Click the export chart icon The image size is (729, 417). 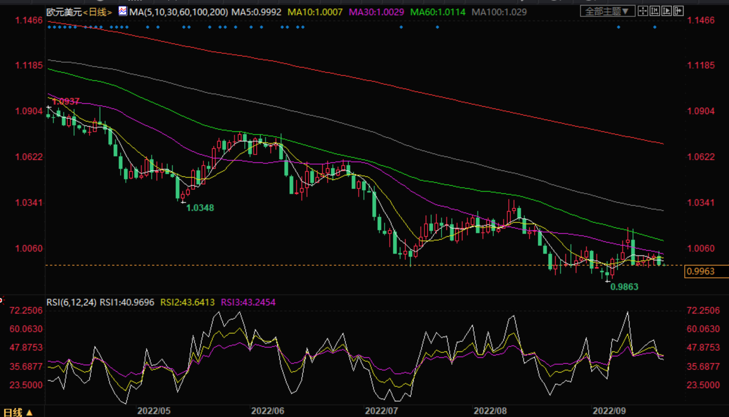pyautogui.click(x=678, y=11)
